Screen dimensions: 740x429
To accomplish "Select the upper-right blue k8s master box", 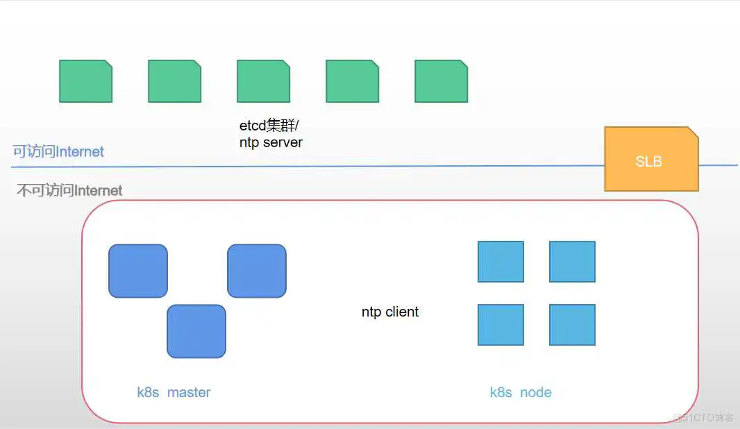I will pyautogui.click(x=256, y=271).
